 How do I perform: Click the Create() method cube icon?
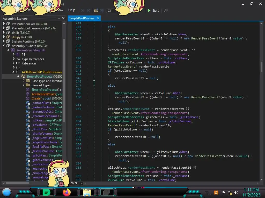28,98
